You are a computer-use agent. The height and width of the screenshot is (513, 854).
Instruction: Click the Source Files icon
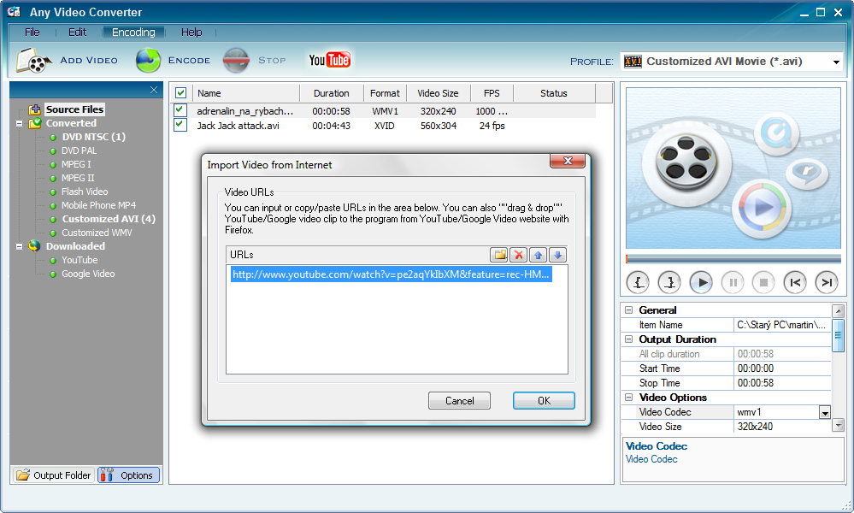coord(35,109)
